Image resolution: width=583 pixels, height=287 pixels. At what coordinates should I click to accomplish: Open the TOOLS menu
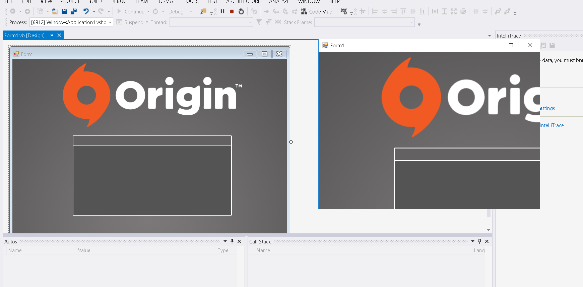point(191,2)
